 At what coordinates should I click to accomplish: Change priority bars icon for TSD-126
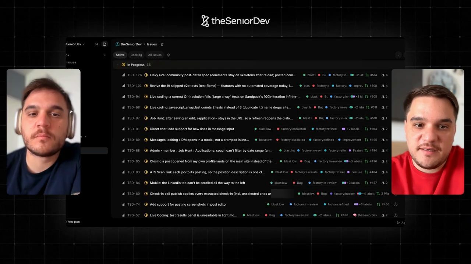[123, 75]
